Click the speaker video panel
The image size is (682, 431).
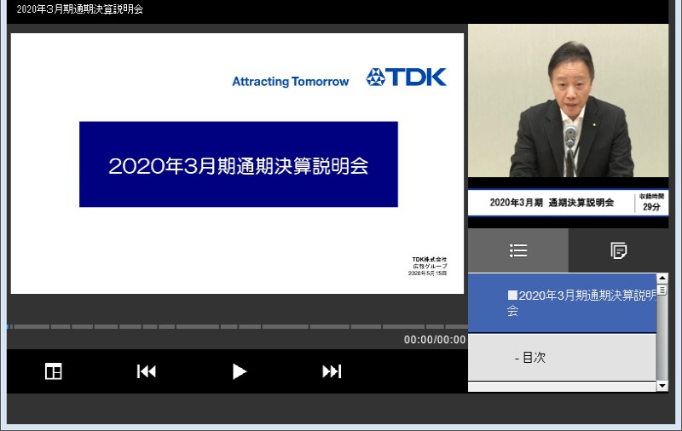click(x=568, y=101)
